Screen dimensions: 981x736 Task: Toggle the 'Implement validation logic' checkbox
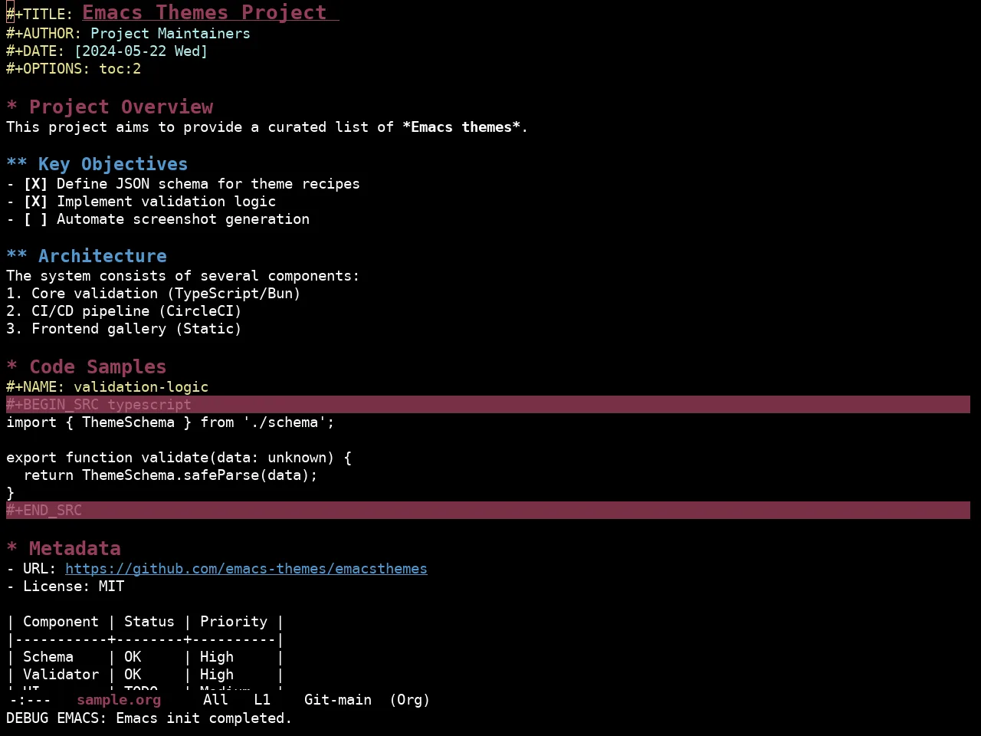click(x=35, y=202)
